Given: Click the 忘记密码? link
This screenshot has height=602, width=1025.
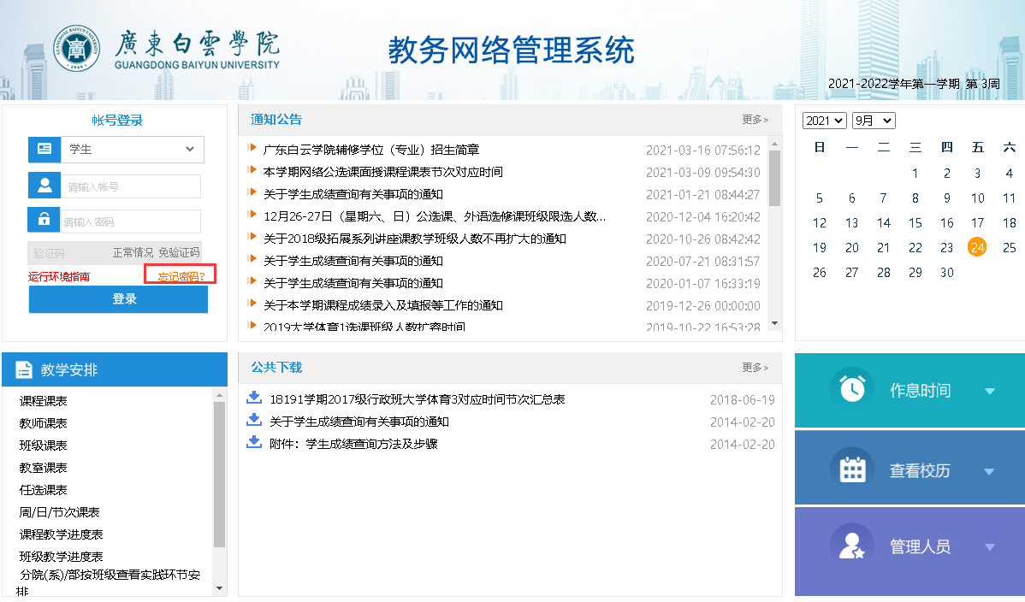Looking at the screenshot, I should click(181, 276).
